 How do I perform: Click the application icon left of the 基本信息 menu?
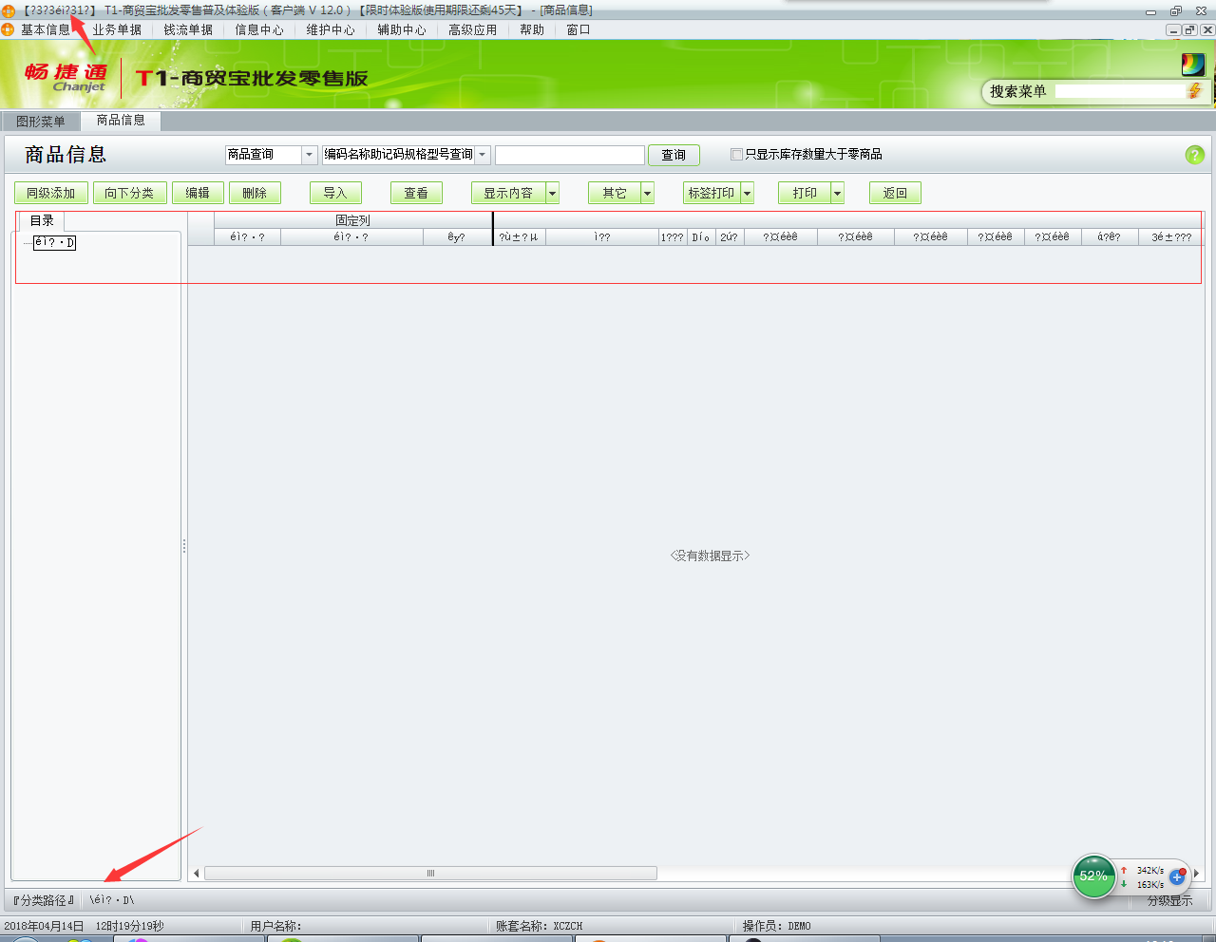(x=8, y=29)
